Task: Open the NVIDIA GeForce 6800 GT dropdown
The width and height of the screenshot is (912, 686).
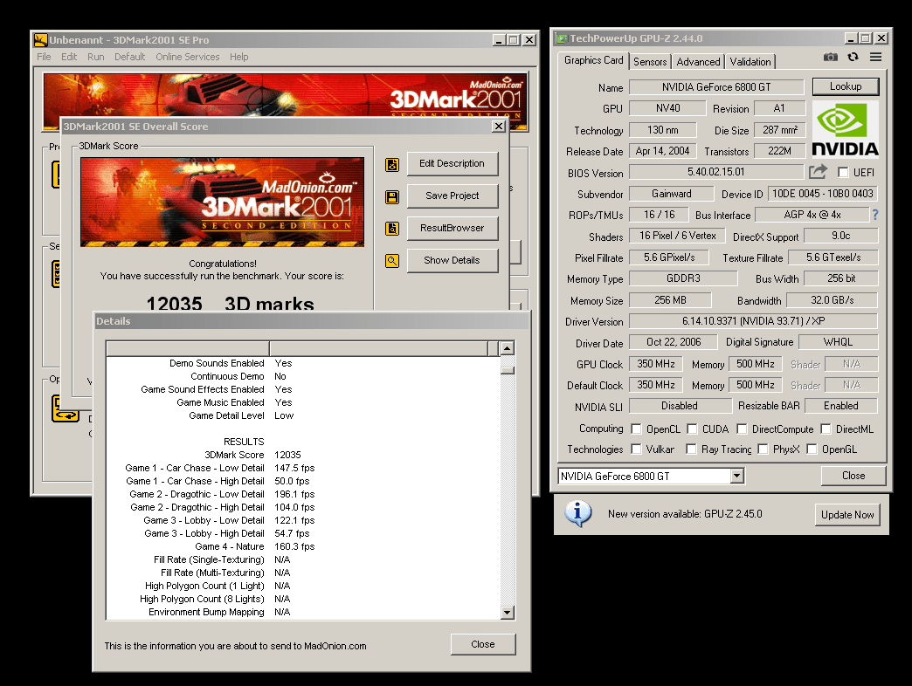Action: [x=737, y=477]
